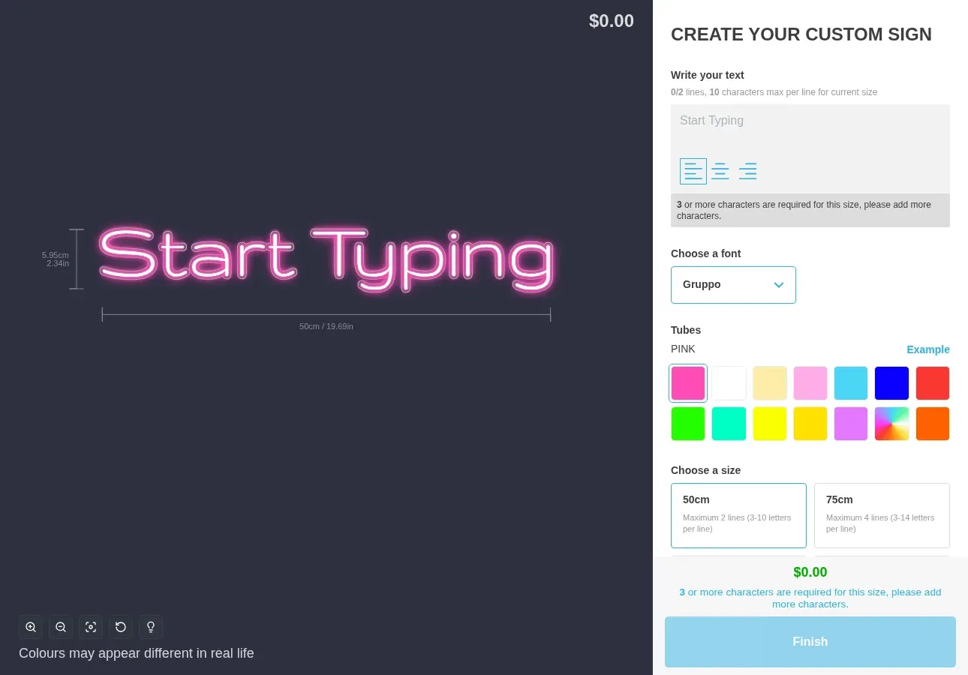Pick the golden yellow tube swatch

(x=810, y=424)
